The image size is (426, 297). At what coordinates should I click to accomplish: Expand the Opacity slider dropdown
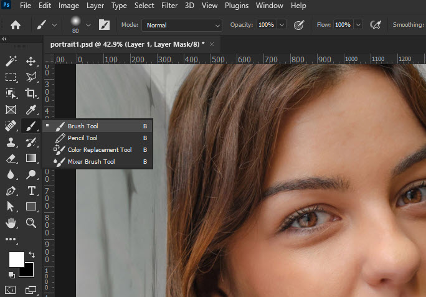pyautogui.click(x=282, y=25)
